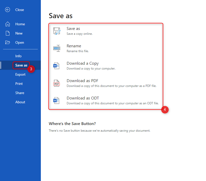Choose 'Save a copy online' option text

tap(79, 34)
